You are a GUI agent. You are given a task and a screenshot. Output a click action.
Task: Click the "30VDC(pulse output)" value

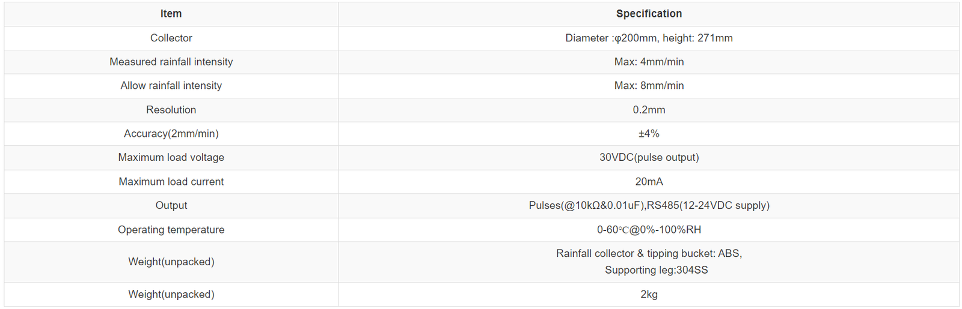click(649, 157)
